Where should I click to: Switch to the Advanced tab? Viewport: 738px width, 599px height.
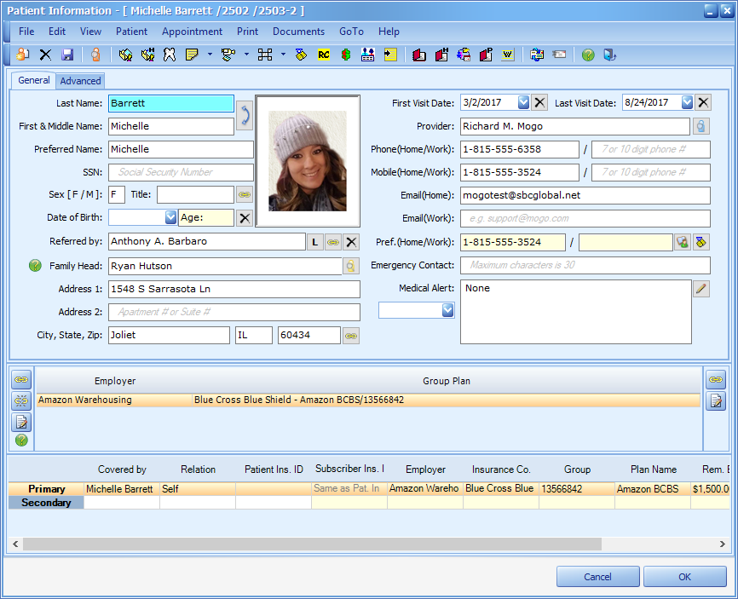pos(80,81)
